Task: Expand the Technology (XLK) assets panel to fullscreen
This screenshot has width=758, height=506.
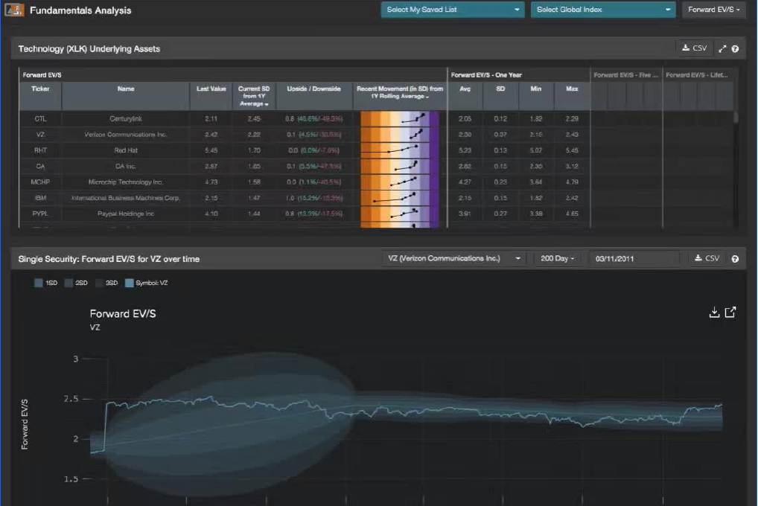Action: click(722, 49)
